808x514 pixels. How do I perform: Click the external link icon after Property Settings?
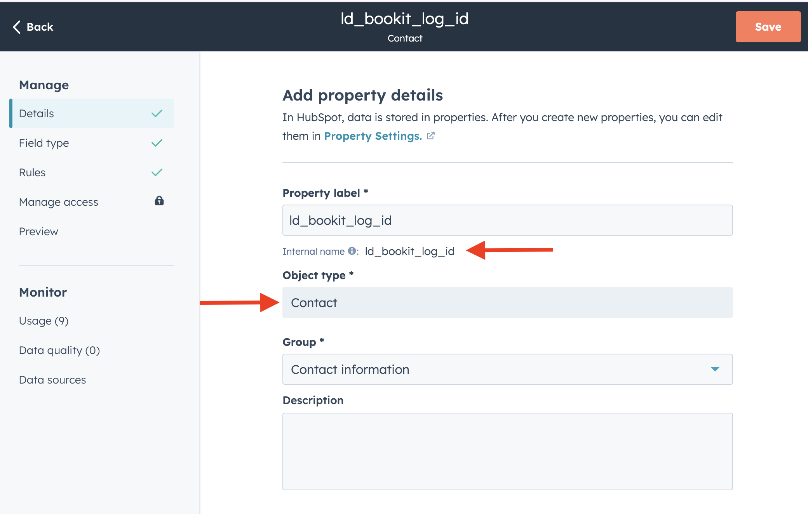[431, 136]
